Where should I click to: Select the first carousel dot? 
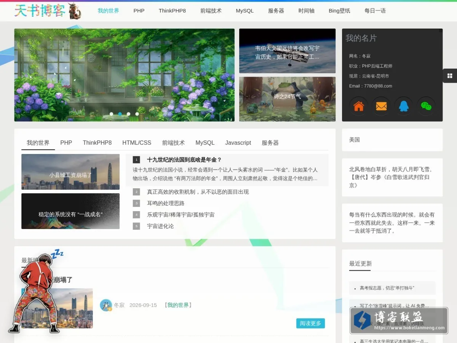click(111, 114)
